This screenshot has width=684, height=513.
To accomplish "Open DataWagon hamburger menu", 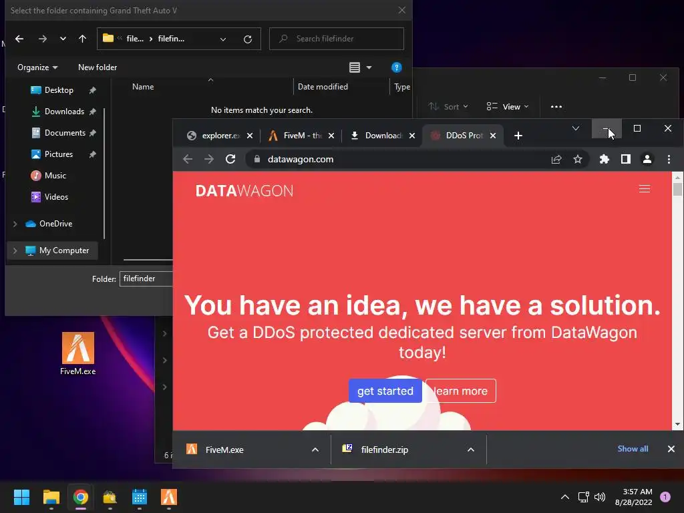I will [x=645, y=189].
